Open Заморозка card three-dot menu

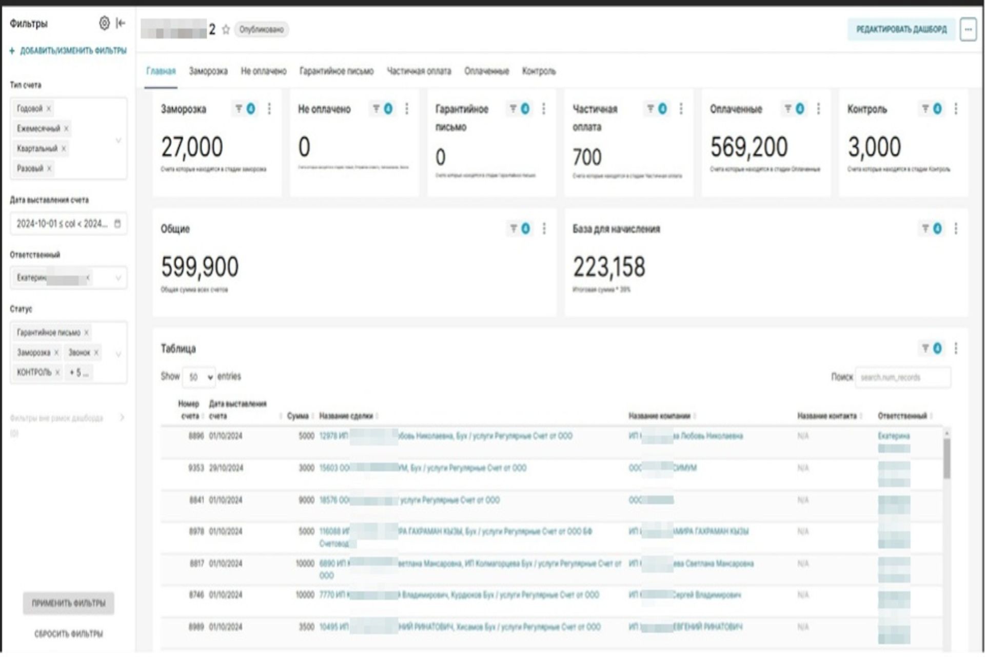[269, 109]
